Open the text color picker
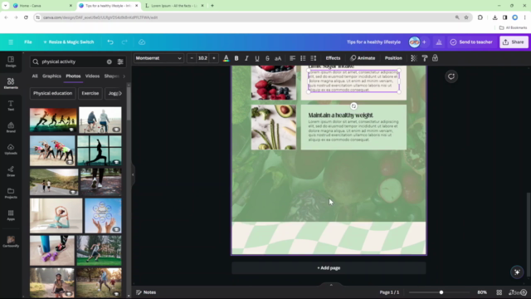531x299 pixels. click(x=226, y=58)
